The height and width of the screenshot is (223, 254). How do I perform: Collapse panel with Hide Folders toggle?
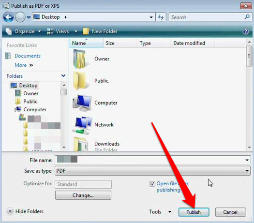click(25, 211)
